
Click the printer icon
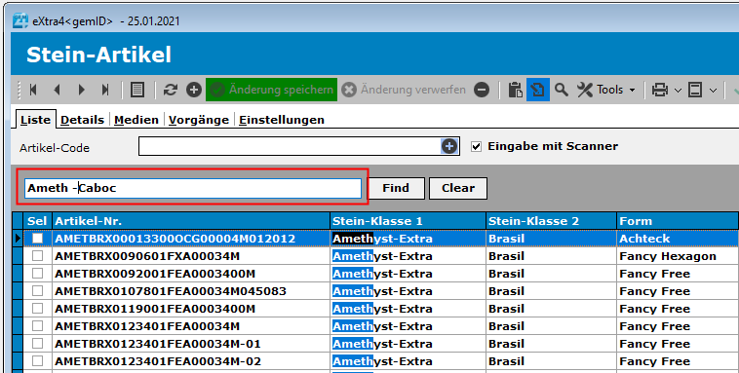point(659,90)
